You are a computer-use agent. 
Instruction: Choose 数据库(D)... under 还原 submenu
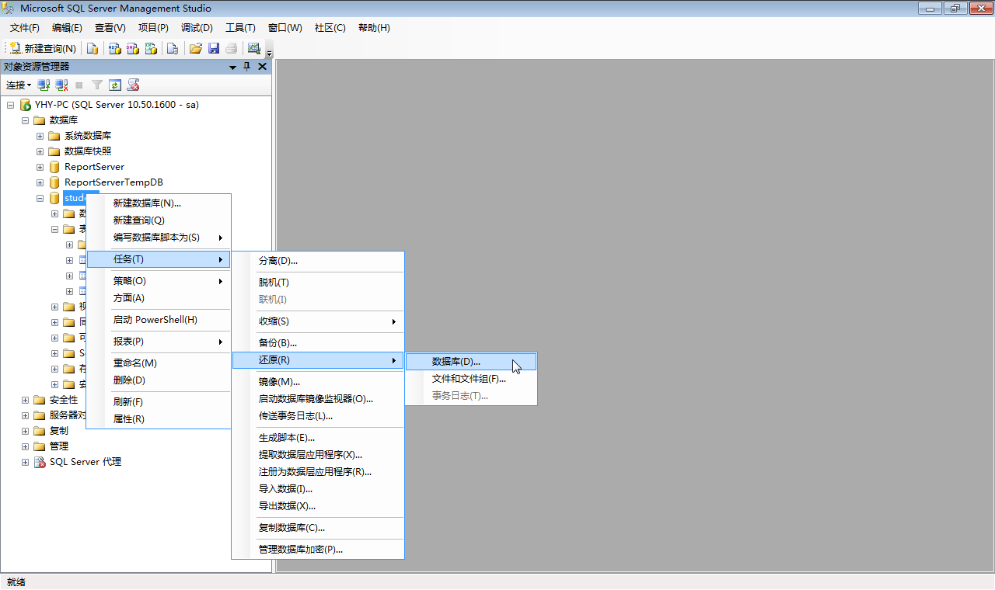point(471,362)
